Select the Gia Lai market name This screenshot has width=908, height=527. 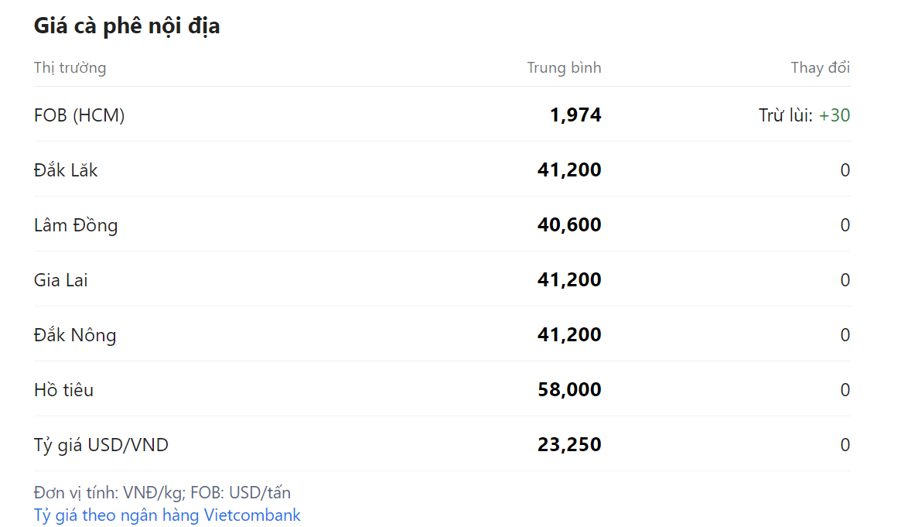(x=61, y=280)
